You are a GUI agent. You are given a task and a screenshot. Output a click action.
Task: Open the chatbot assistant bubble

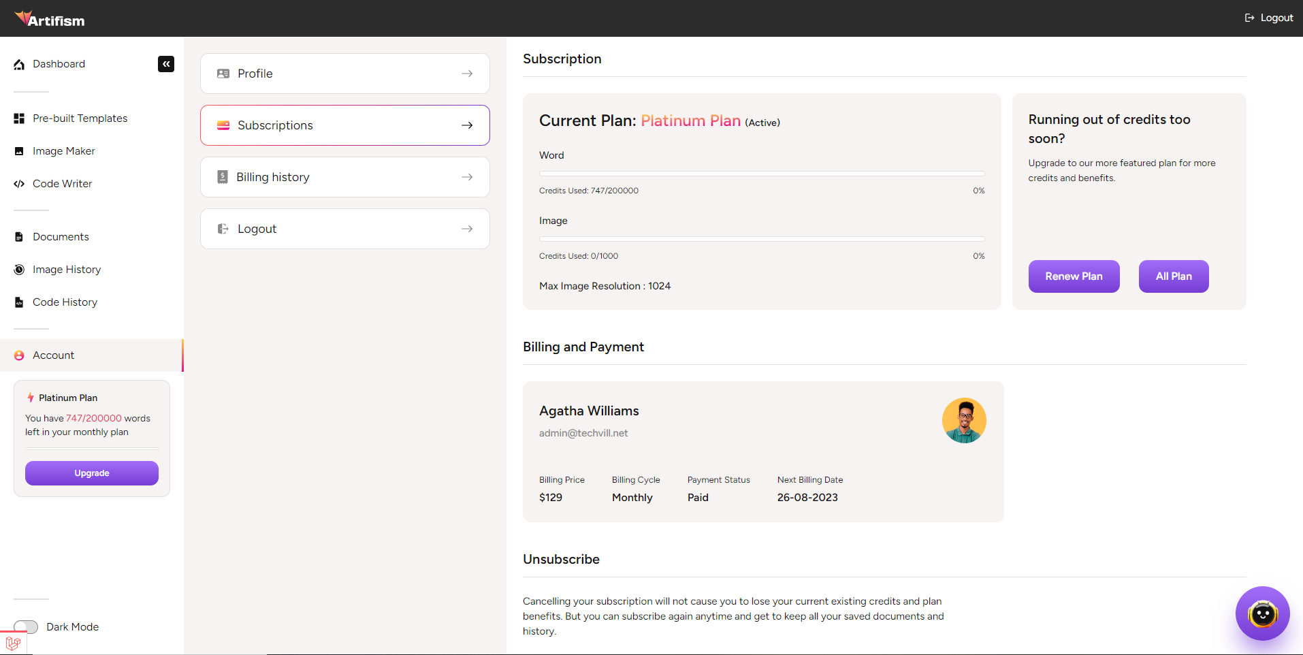coord(1262,613)
